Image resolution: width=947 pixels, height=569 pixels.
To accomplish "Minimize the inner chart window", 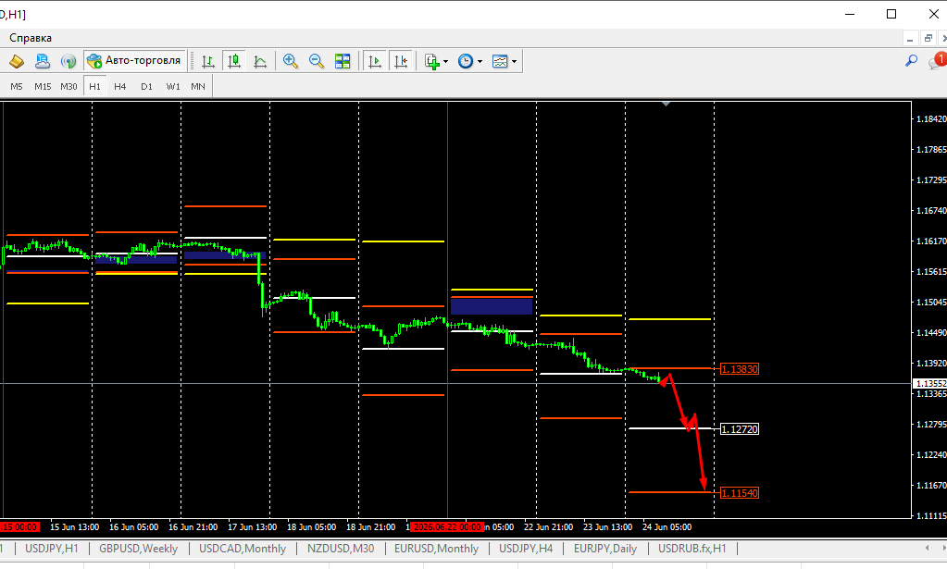I will point(910,39).
